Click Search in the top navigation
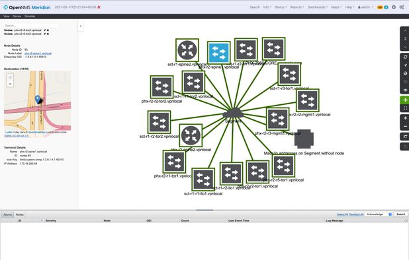The image size is (409, 260). tap(255, 7)
